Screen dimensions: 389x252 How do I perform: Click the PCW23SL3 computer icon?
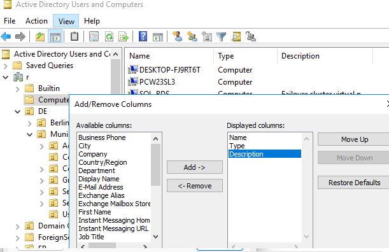point(133,81)
